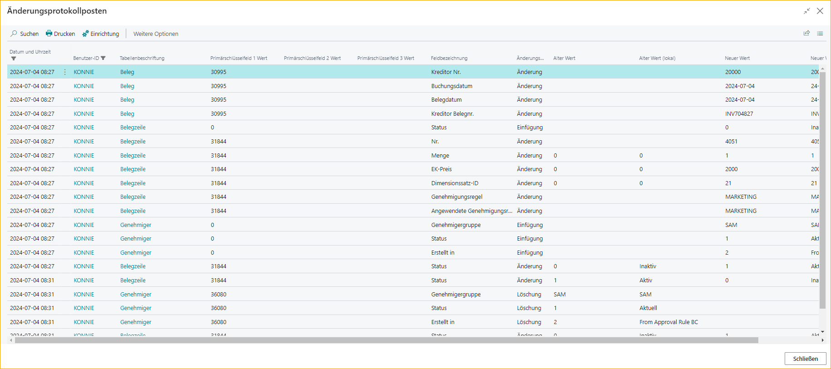Screen dimensions: 831x369
Task: Click the Einrichtung gear icon
Action: pos(85,34)
